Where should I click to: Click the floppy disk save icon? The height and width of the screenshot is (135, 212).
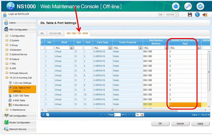(190, 15)
